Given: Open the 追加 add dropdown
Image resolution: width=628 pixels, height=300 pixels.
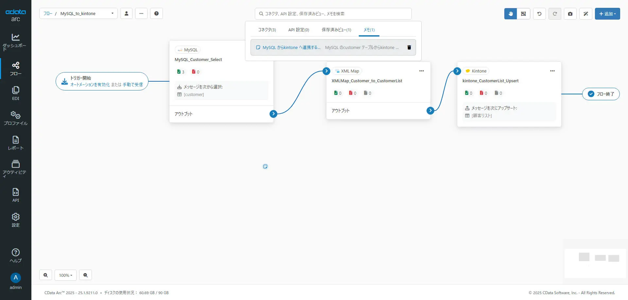Looking at the screenshot, I should (607, 14).
